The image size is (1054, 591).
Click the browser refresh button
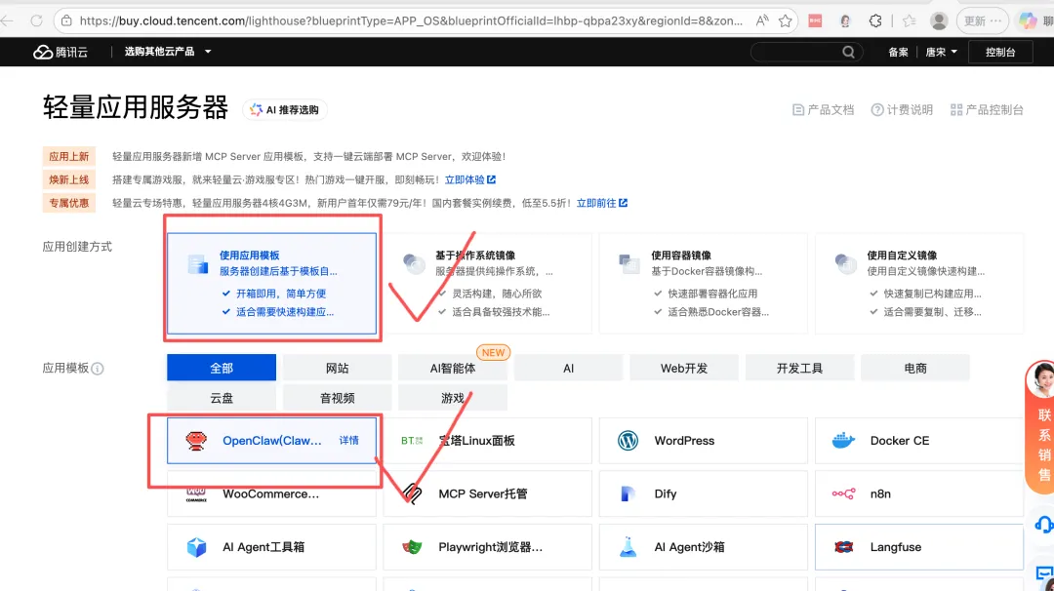click(36, 20)
